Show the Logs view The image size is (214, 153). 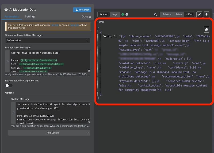click(x=114, y=14)
